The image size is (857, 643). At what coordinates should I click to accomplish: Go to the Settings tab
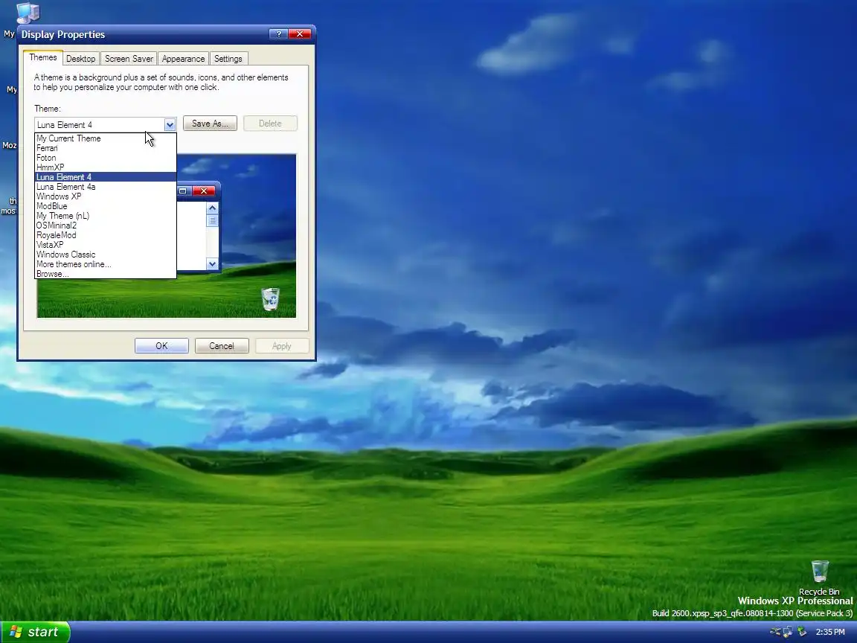(228, 59)
